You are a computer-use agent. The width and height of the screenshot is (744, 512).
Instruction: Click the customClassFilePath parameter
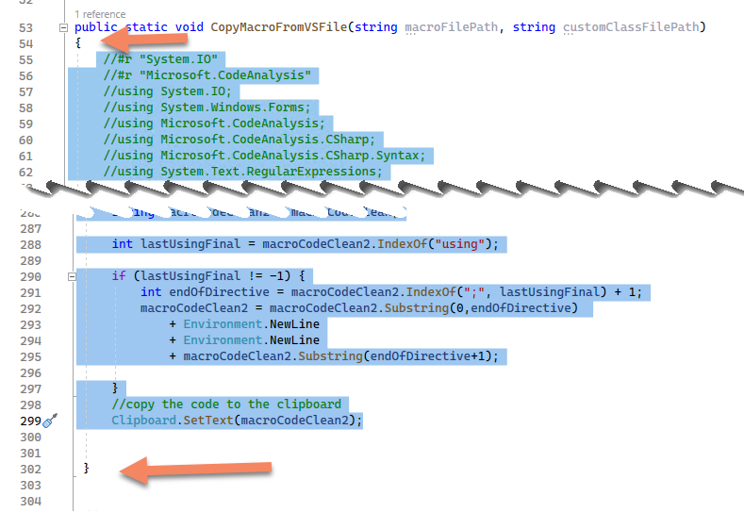click(632, 28)
